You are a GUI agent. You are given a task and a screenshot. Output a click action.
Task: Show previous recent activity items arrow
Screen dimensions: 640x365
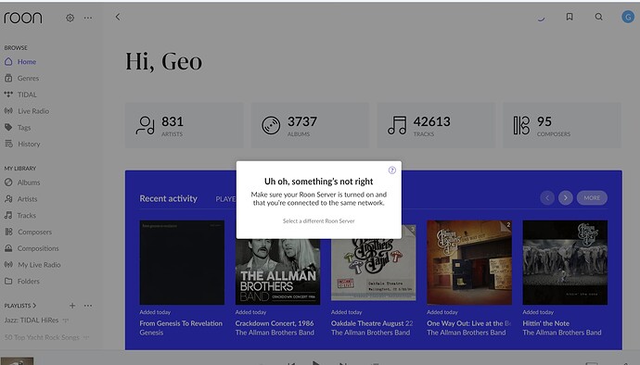coord(547,198)
